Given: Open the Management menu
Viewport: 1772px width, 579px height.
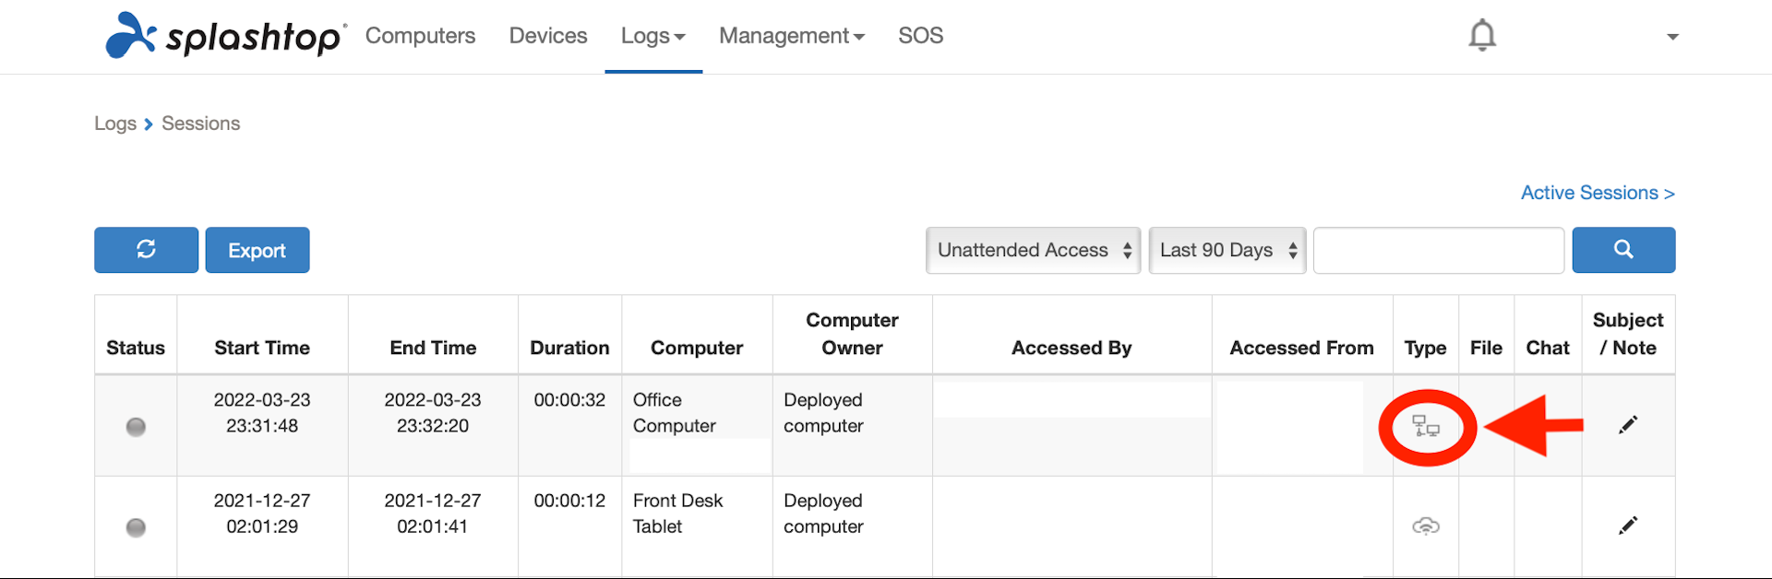Looking at the screenshot, I should coord(792,36).
